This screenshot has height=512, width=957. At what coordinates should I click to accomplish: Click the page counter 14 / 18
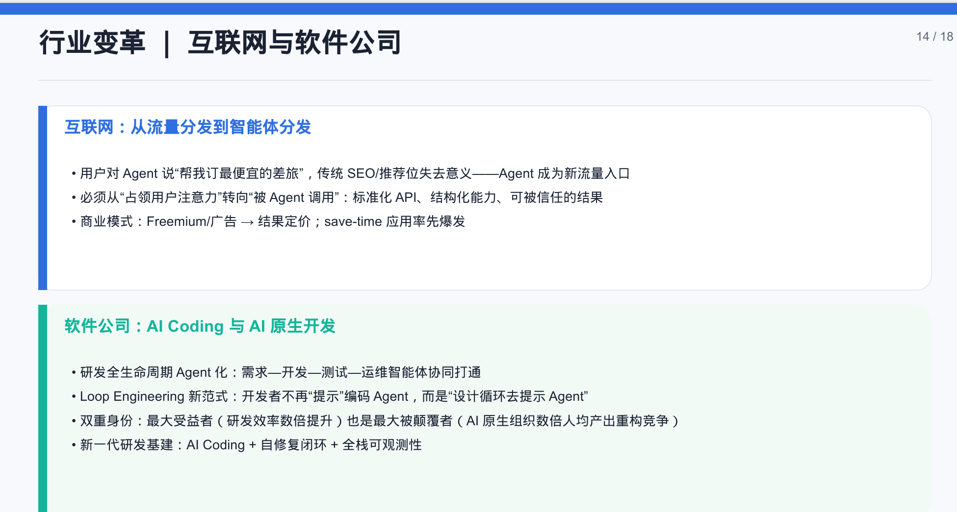(934, 37)
